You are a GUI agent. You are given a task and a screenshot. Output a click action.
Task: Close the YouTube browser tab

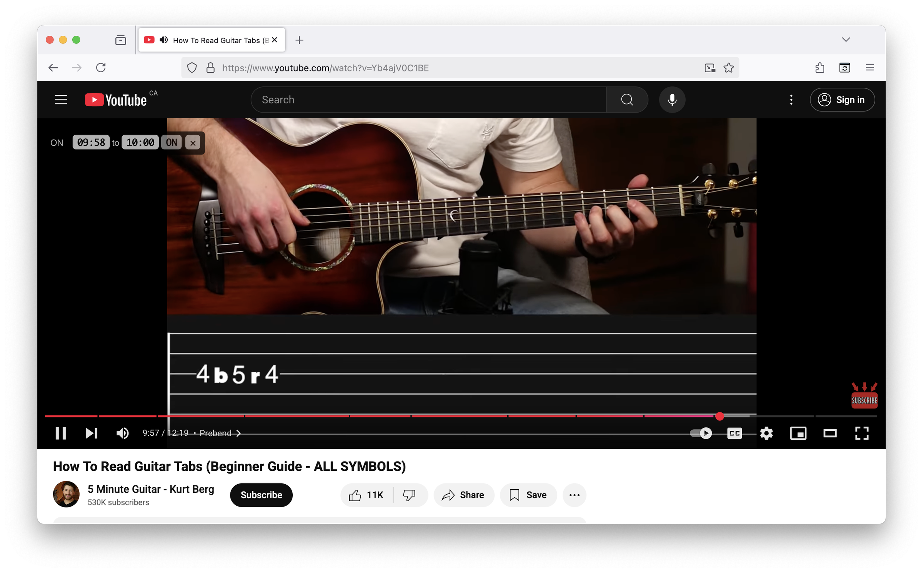[275, 40]
